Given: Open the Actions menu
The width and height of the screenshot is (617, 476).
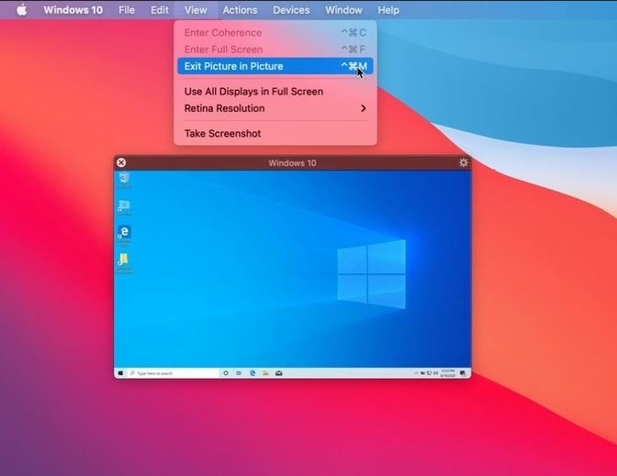Looking at the screenshot, I should click(240, 10).
